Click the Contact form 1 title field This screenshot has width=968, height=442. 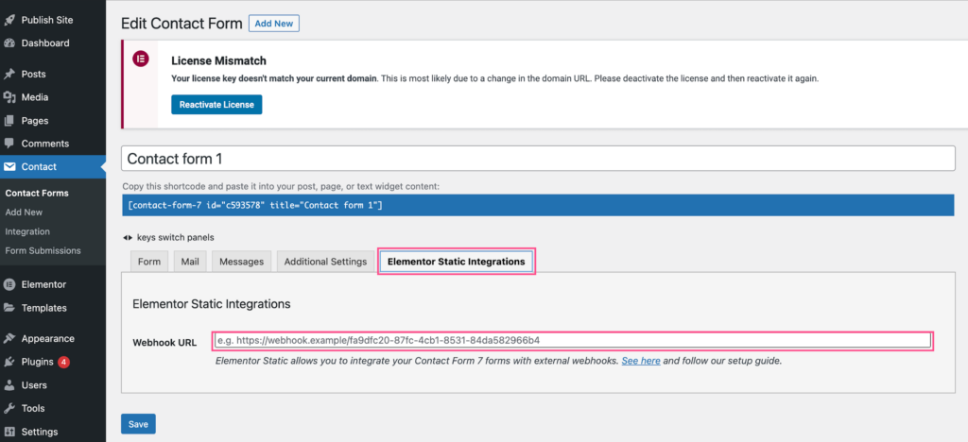[538, 159]
